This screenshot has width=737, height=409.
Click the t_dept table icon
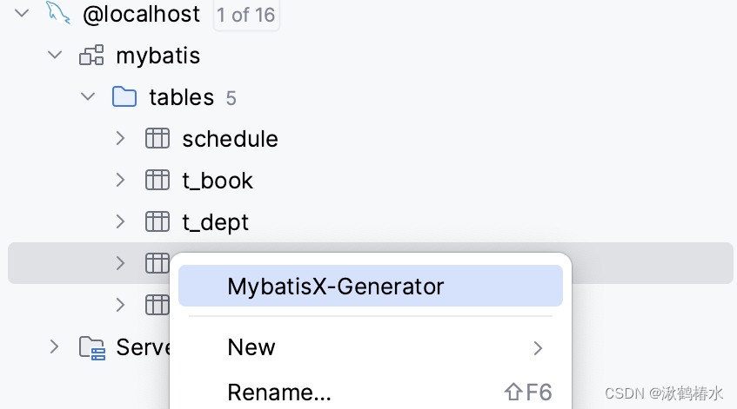tap(157, 221)
